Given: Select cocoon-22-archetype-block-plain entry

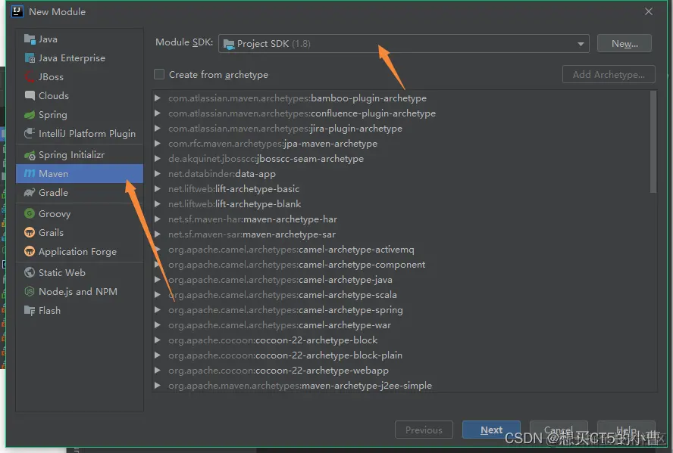Looking at the screenshot, I should coord(285,355).
